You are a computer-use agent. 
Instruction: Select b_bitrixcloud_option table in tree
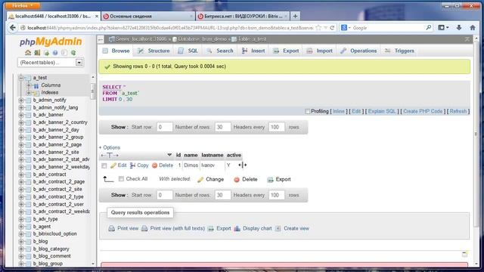(x=55, y=234)
